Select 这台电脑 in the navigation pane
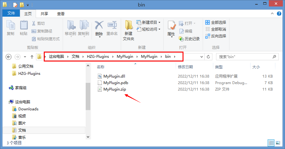285x149 pixels. 20,102
